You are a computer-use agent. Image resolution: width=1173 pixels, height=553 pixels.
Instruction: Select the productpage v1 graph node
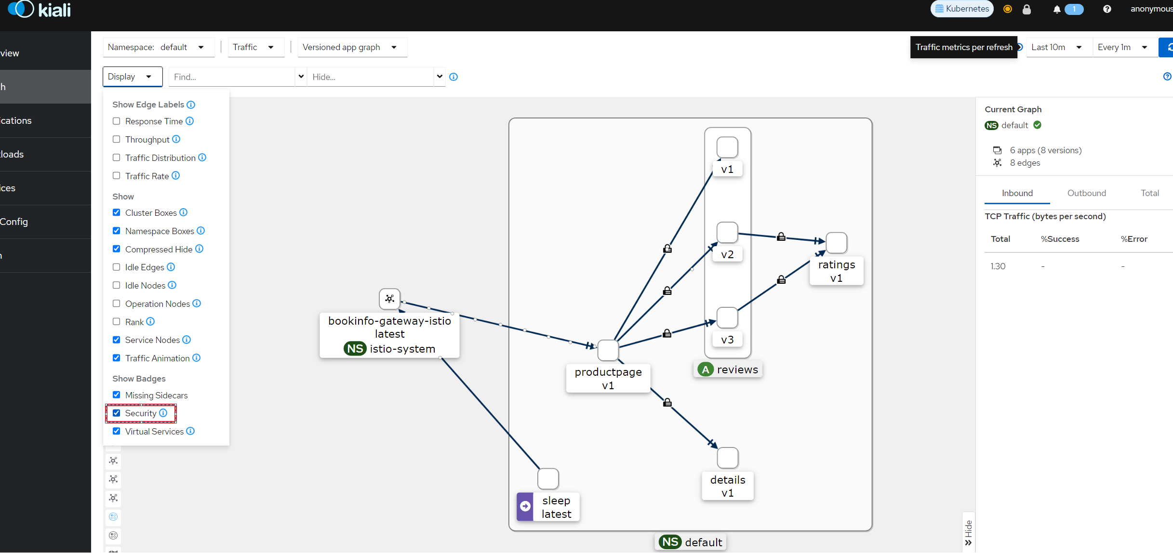point(608,350)
